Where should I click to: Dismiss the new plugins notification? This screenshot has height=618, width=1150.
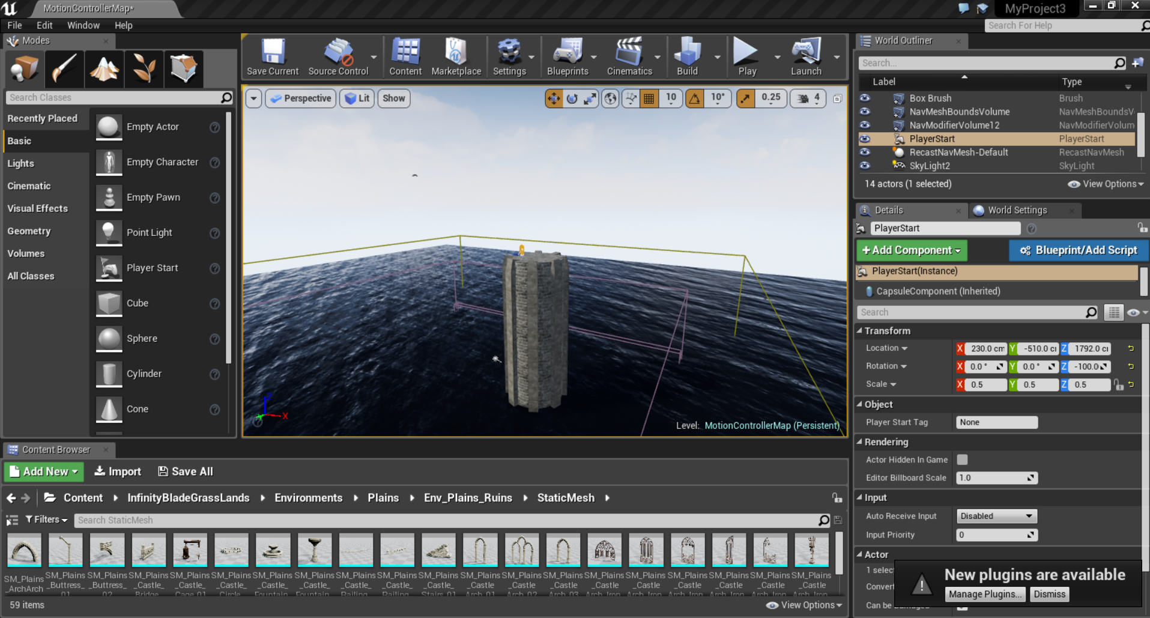(x=1049, y=595)
